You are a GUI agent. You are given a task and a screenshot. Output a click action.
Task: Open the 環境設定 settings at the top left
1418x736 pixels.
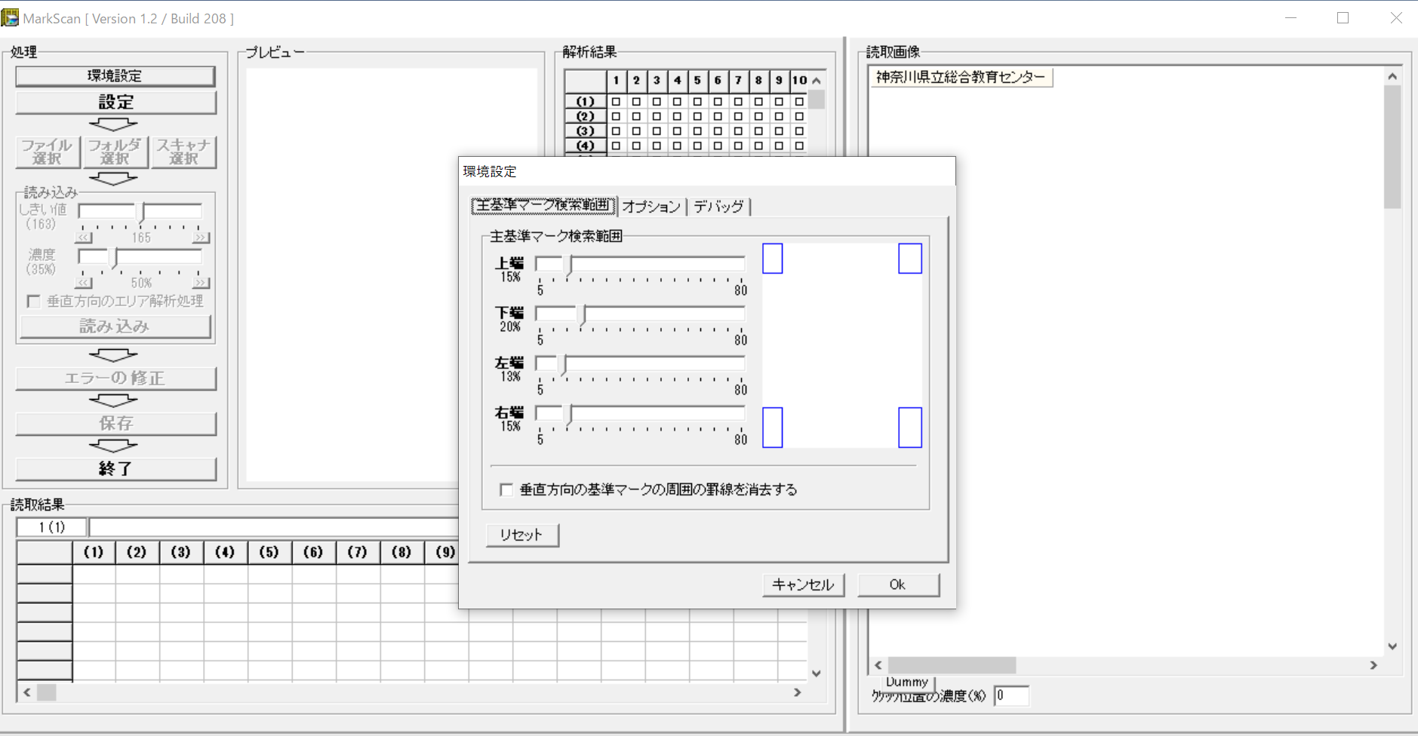115,75
